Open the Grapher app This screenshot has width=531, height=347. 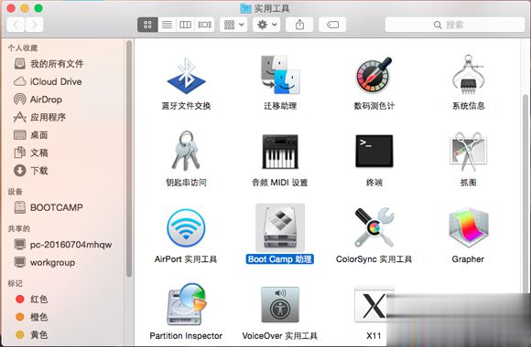(x=468, y=228)
